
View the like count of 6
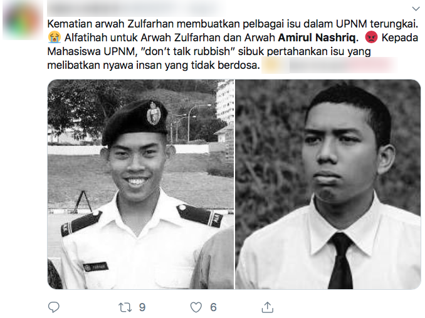[x=213, y=307]
